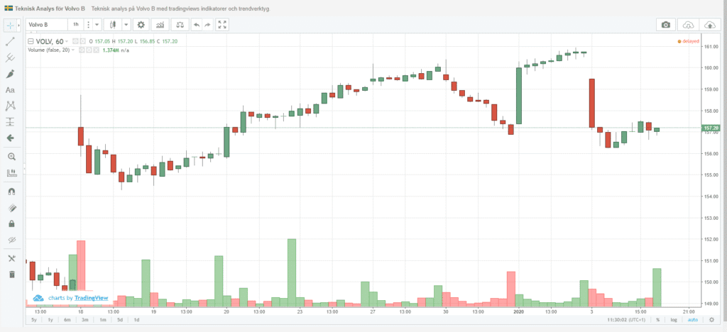Screen dimensions: 727x332
Task: Open chart properties gear in top toolbar
Action: (x=141, y=25)
